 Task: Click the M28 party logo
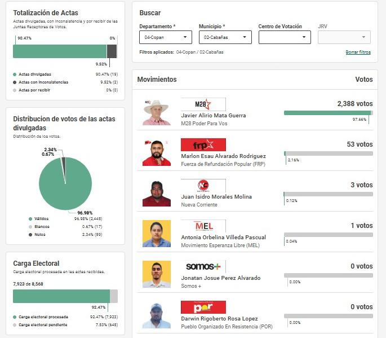click(x=203, y=104)
